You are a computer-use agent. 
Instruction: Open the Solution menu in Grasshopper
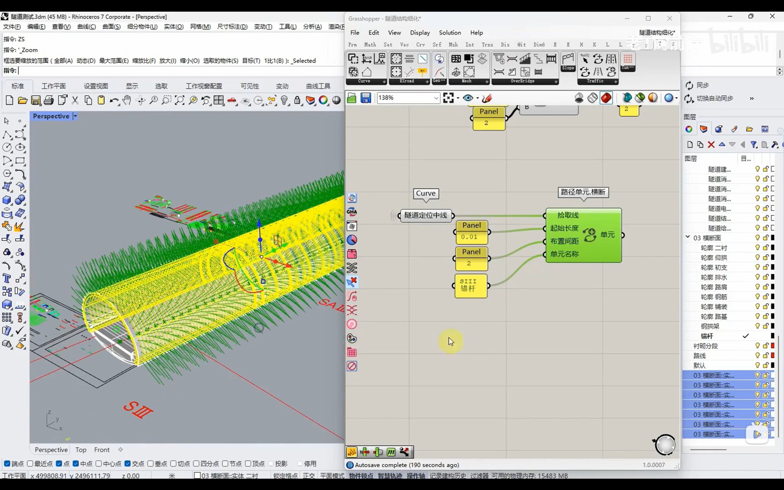click(x=450, y=33)
